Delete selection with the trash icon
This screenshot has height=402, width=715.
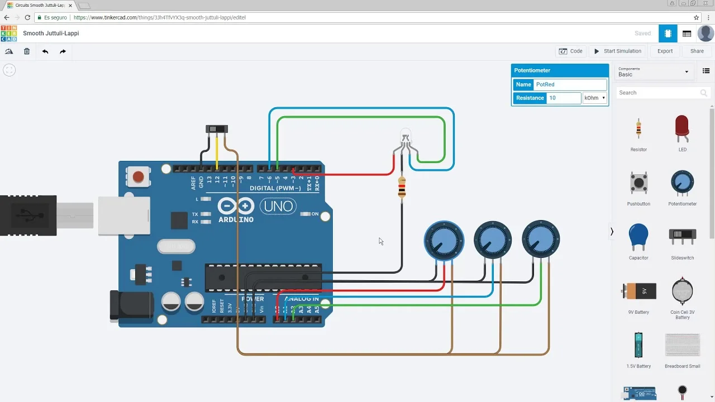27,51
